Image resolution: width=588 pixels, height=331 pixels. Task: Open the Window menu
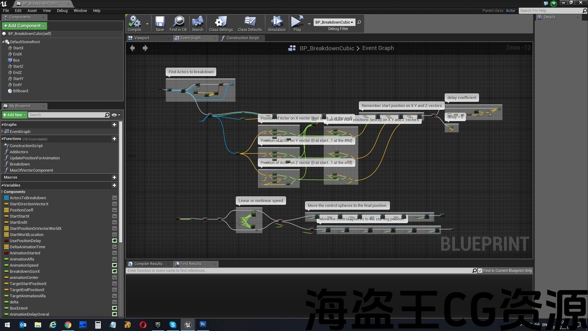click(x=80, y=11)
